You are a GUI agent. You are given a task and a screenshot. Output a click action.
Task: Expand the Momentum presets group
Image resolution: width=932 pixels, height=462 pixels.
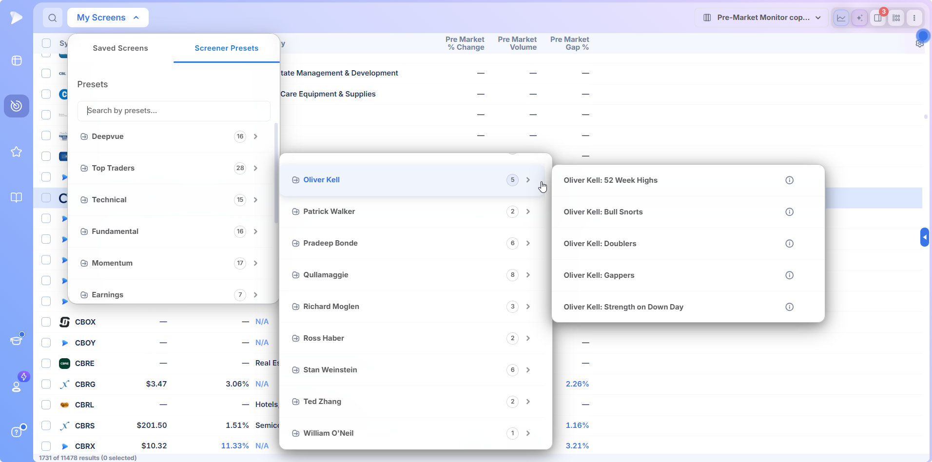(x=170, y=263)
